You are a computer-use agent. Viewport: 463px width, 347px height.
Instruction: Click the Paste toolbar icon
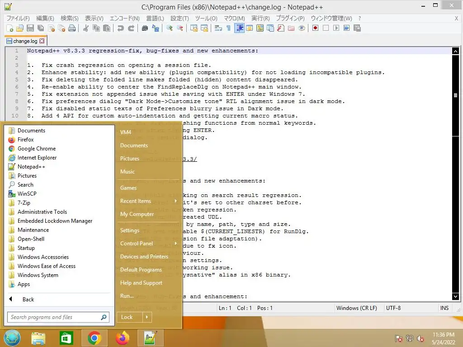tap(107, 28)
